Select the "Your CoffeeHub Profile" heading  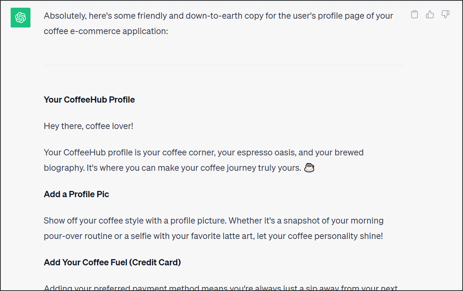click(x=89, y=100)
